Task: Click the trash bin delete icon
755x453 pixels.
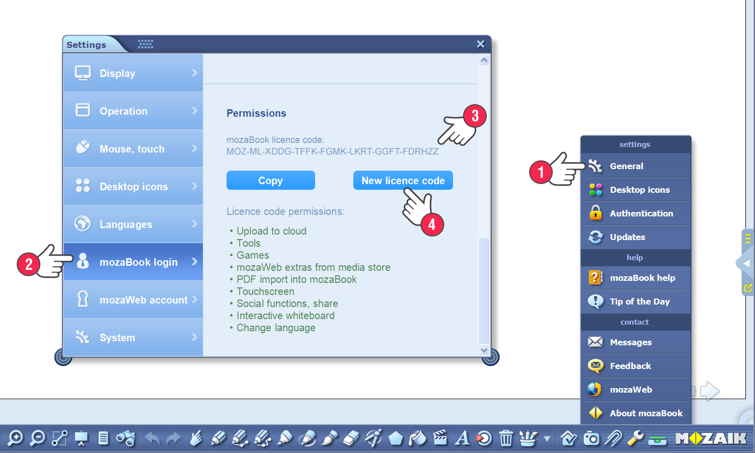Action: (x=506, y=438)
